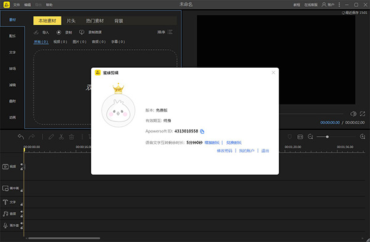The width and height of the screenshot is (370, 242).
Task: Filter media by 图片 (0)
Action: coord(80,42)
